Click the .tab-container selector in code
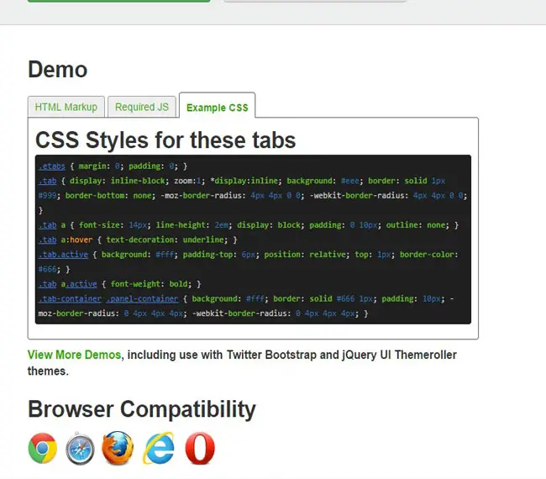 (70, 298)
